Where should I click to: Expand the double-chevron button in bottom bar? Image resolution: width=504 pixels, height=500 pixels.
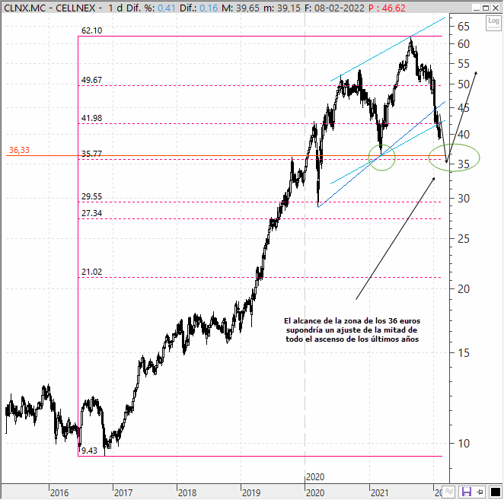(x=449, y=492)
